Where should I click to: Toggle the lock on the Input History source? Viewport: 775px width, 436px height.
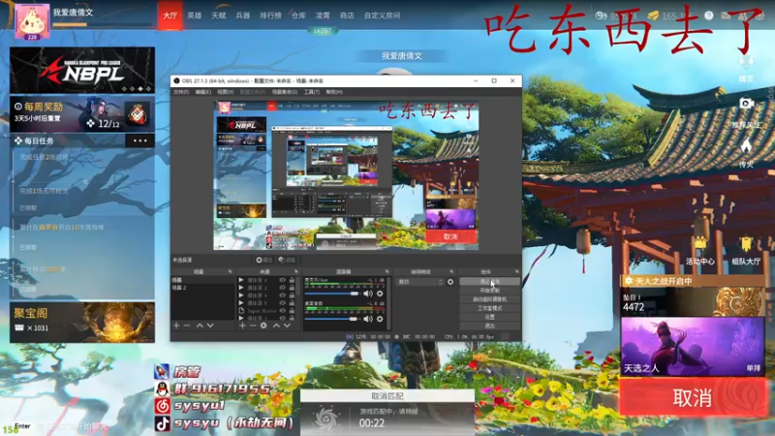coord(292,311)
